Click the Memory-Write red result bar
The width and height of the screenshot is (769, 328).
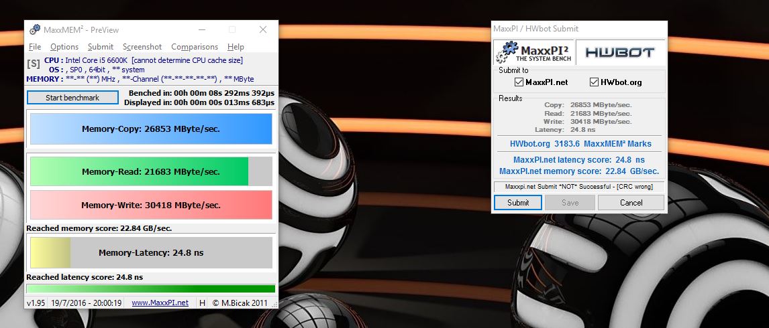151,205
